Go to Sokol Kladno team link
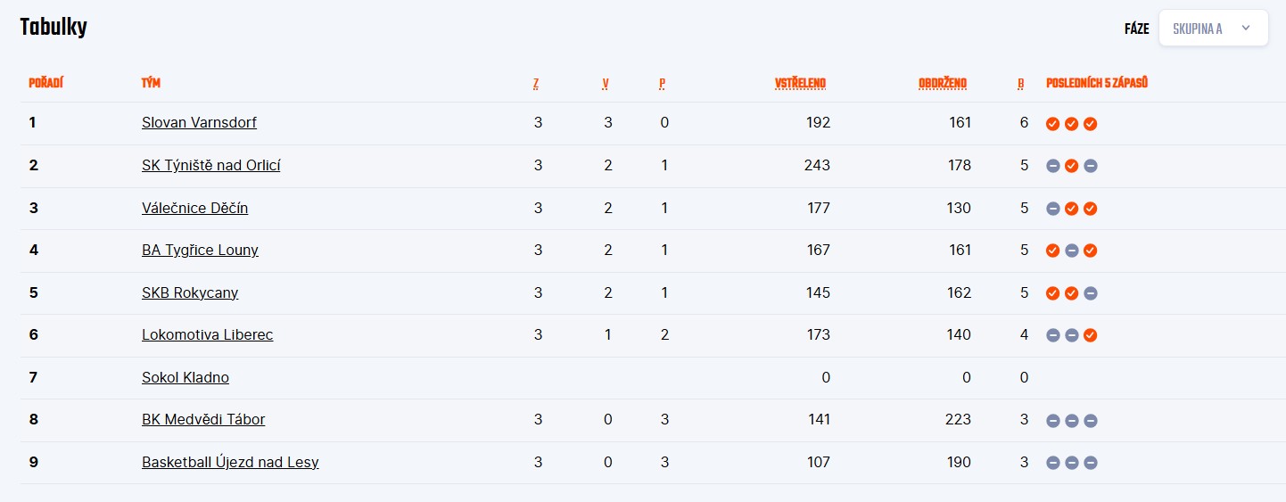 point(185,377)
